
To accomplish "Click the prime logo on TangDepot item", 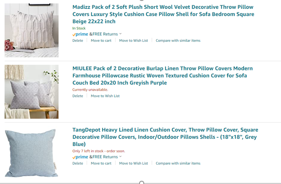I will (x=80, y=157).
